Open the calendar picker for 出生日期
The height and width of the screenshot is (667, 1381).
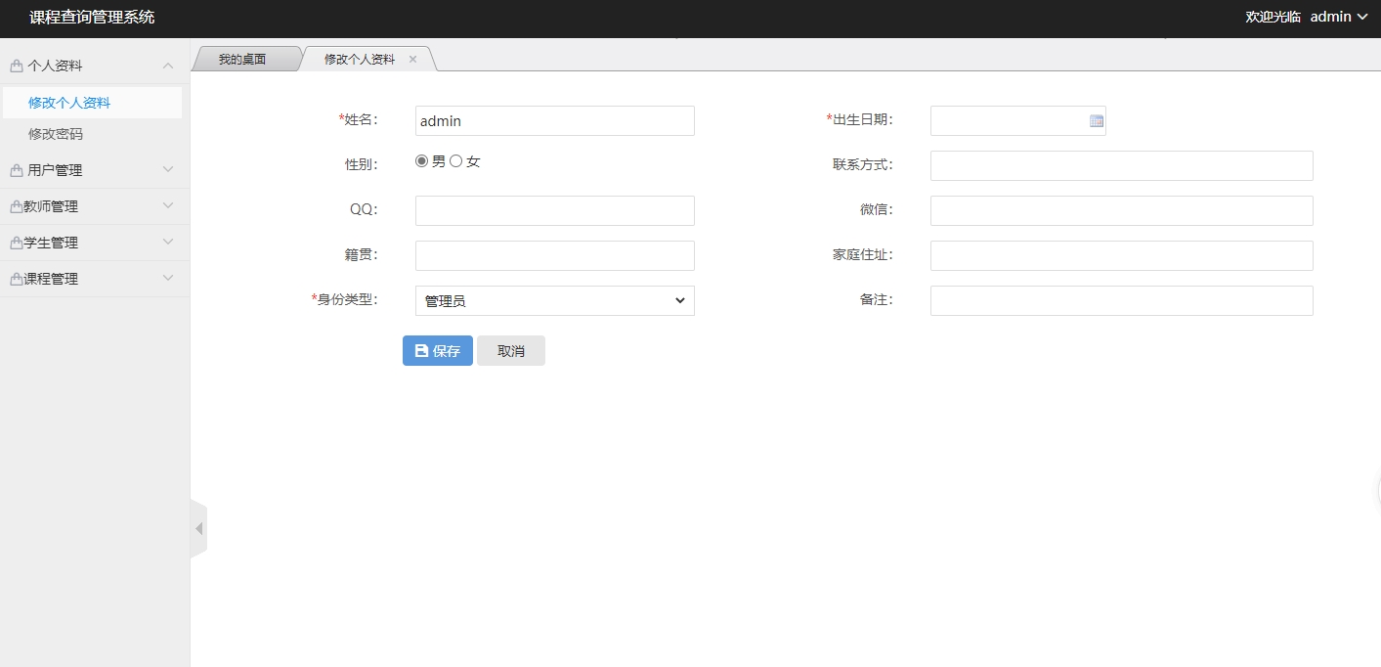1096,120
